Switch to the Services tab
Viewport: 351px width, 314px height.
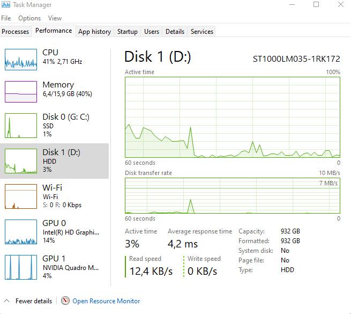click(x=202, y=32)
